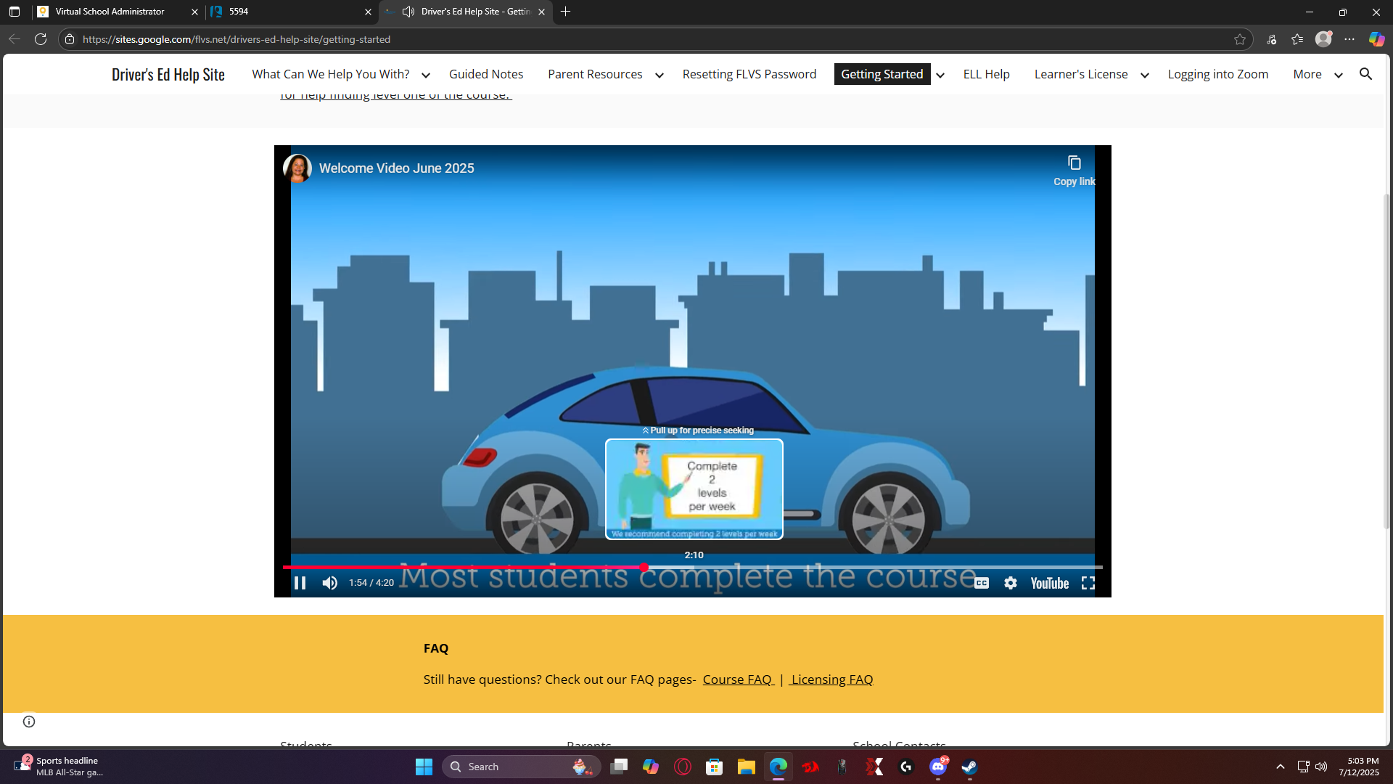1393x784 pixels.
Task: Click the site info icon bottom left
Action: coord(29,721)
